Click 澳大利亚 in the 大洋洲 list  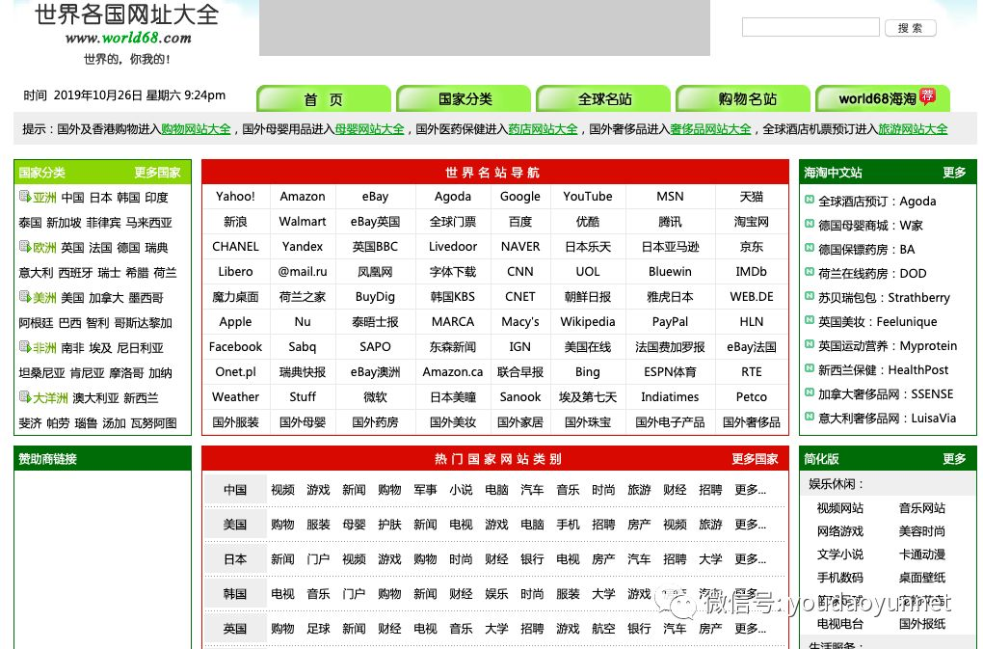[x=95, y=398]
